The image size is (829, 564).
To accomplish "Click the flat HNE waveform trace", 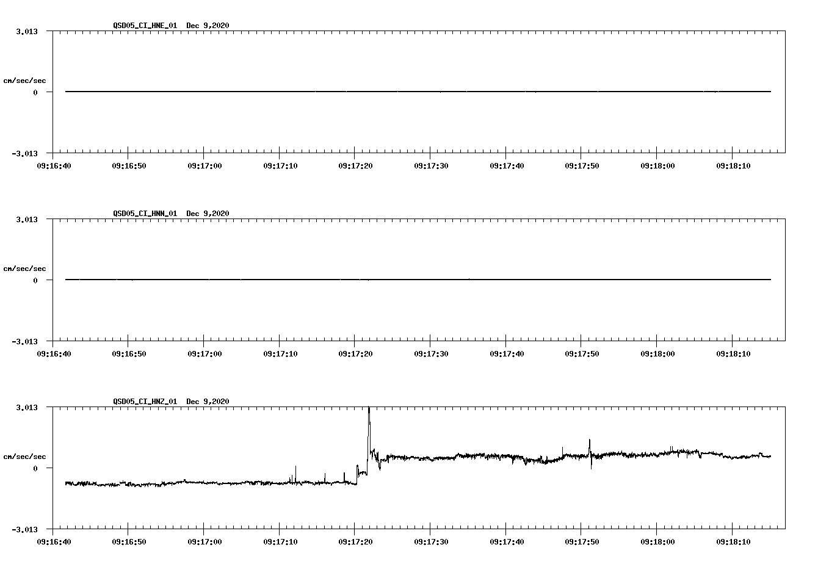I will (366, 92).
